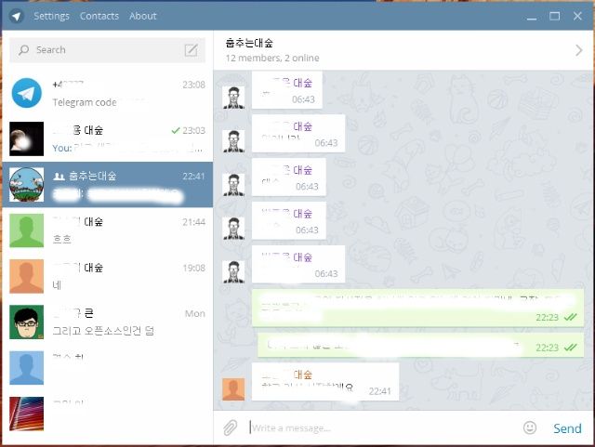Screen dimensions: 595x447
Task: Click the last incoming message at 22:41
Action: point(325,381)
